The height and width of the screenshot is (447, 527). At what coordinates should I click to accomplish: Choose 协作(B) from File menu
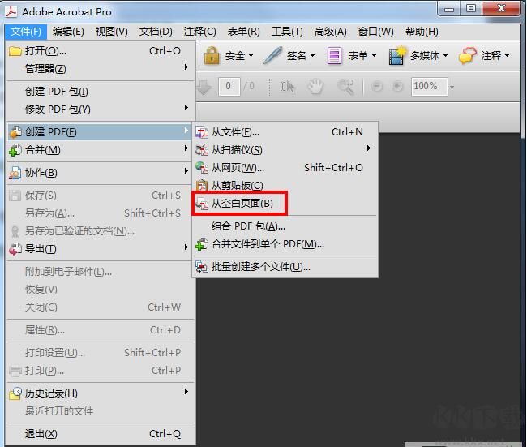101,173
